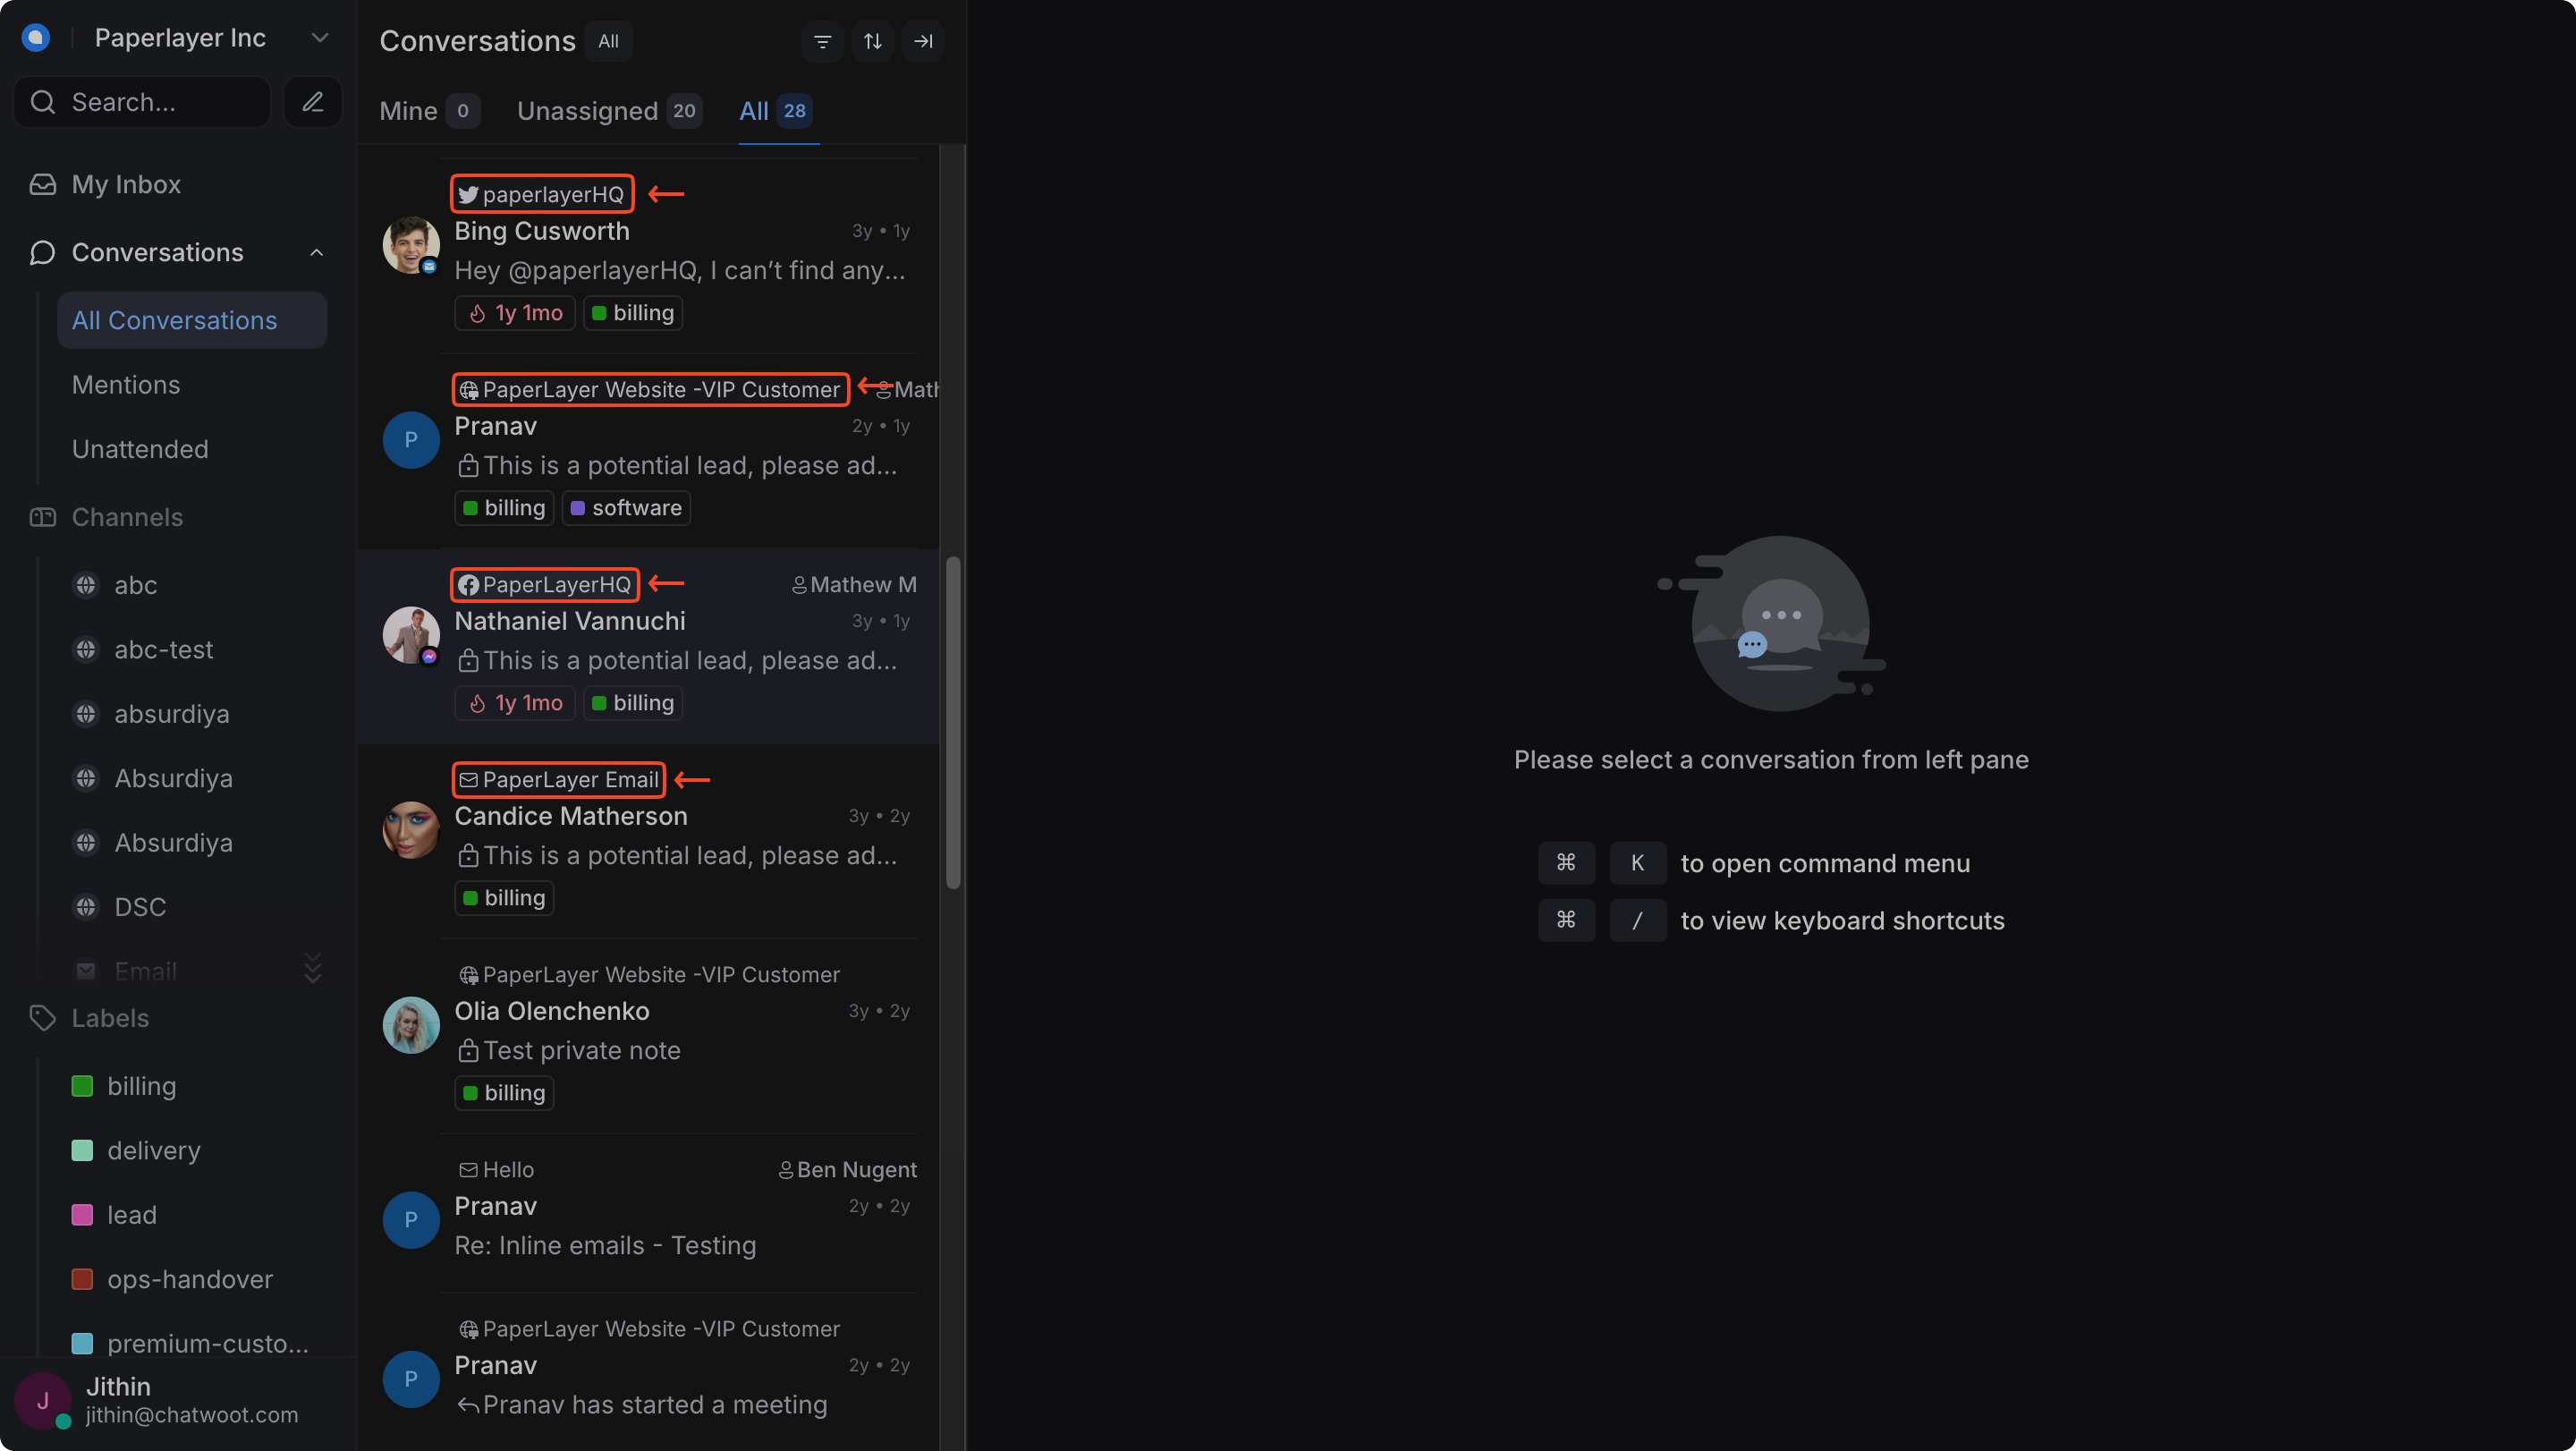Select All Conversations in the sidebar

(x=192, y=320)
